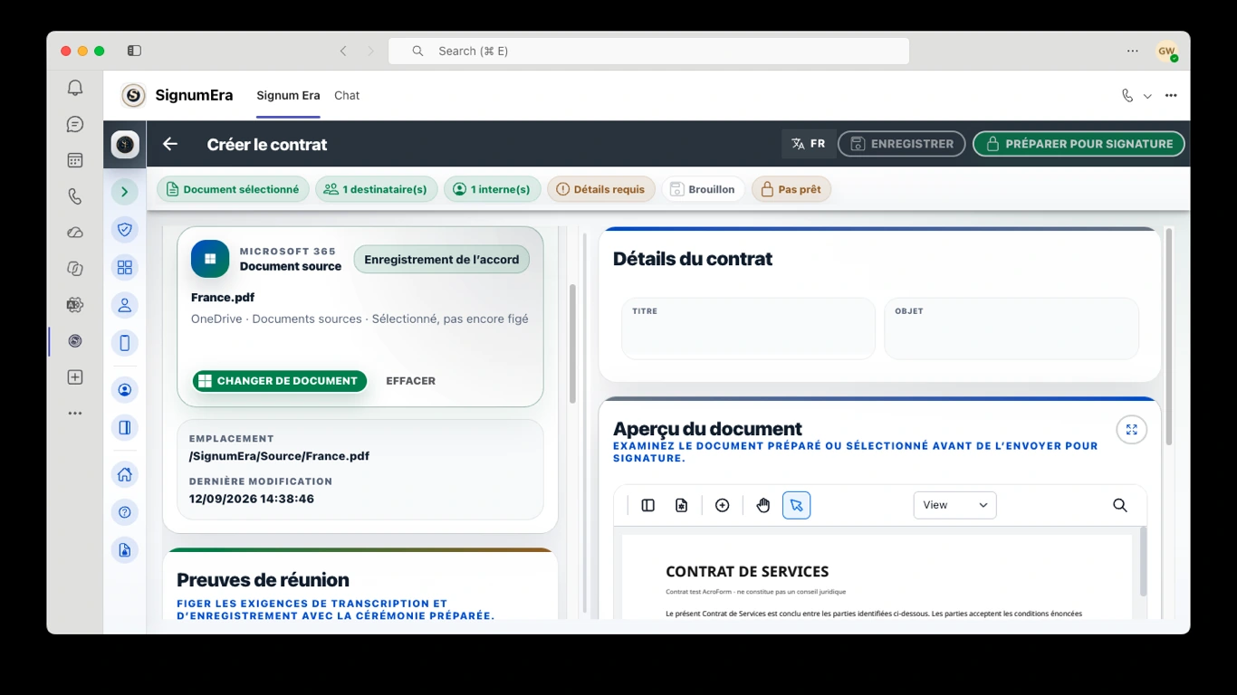Switch to the Chat tab
The height and width of the screenshot is (695, 1237).
click(x=347, y=96)
